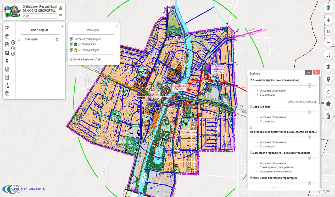Enable the Tasdiqlangan checkbox
The width and height of the screenshot is (335, 197).
pyautogui.click(x=79, y=44)
